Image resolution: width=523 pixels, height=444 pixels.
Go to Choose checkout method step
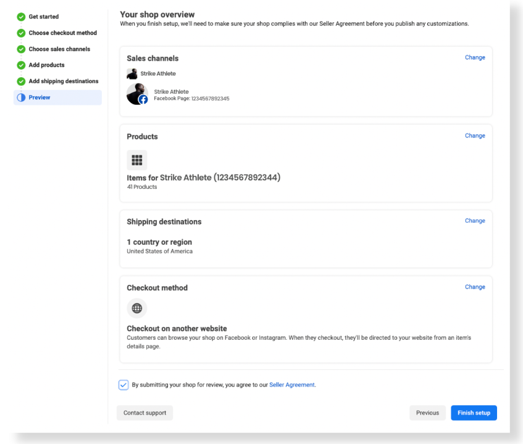[x=63, y=33]
